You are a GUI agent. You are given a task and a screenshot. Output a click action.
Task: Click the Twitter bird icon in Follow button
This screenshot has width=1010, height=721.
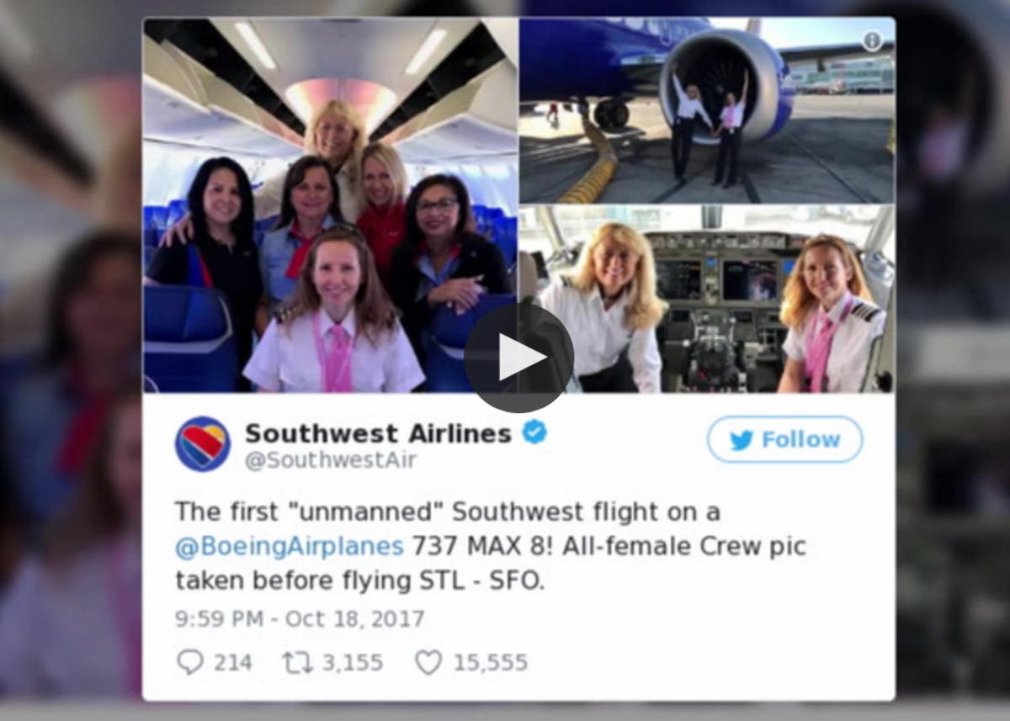click(741, 440)
